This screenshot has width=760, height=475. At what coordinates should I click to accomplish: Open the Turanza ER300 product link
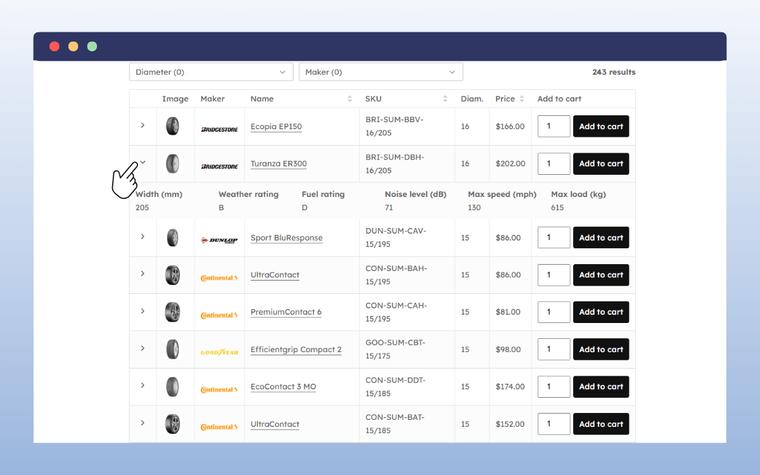pos(279,163)
